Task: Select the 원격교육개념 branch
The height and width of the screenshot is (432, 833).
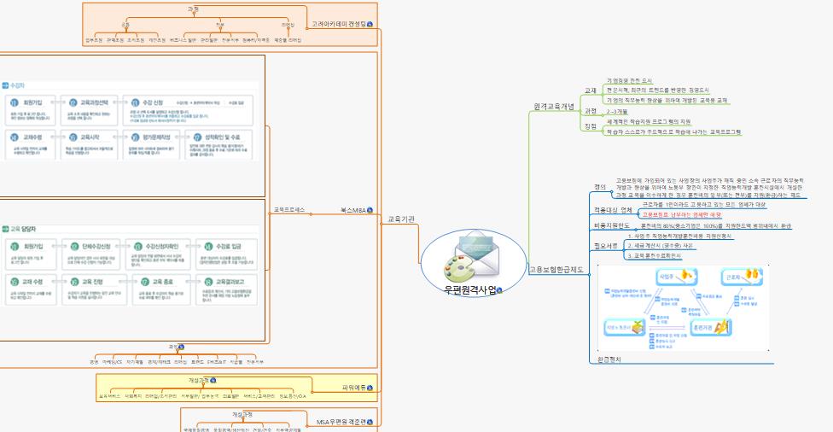Action: point(553,106)
